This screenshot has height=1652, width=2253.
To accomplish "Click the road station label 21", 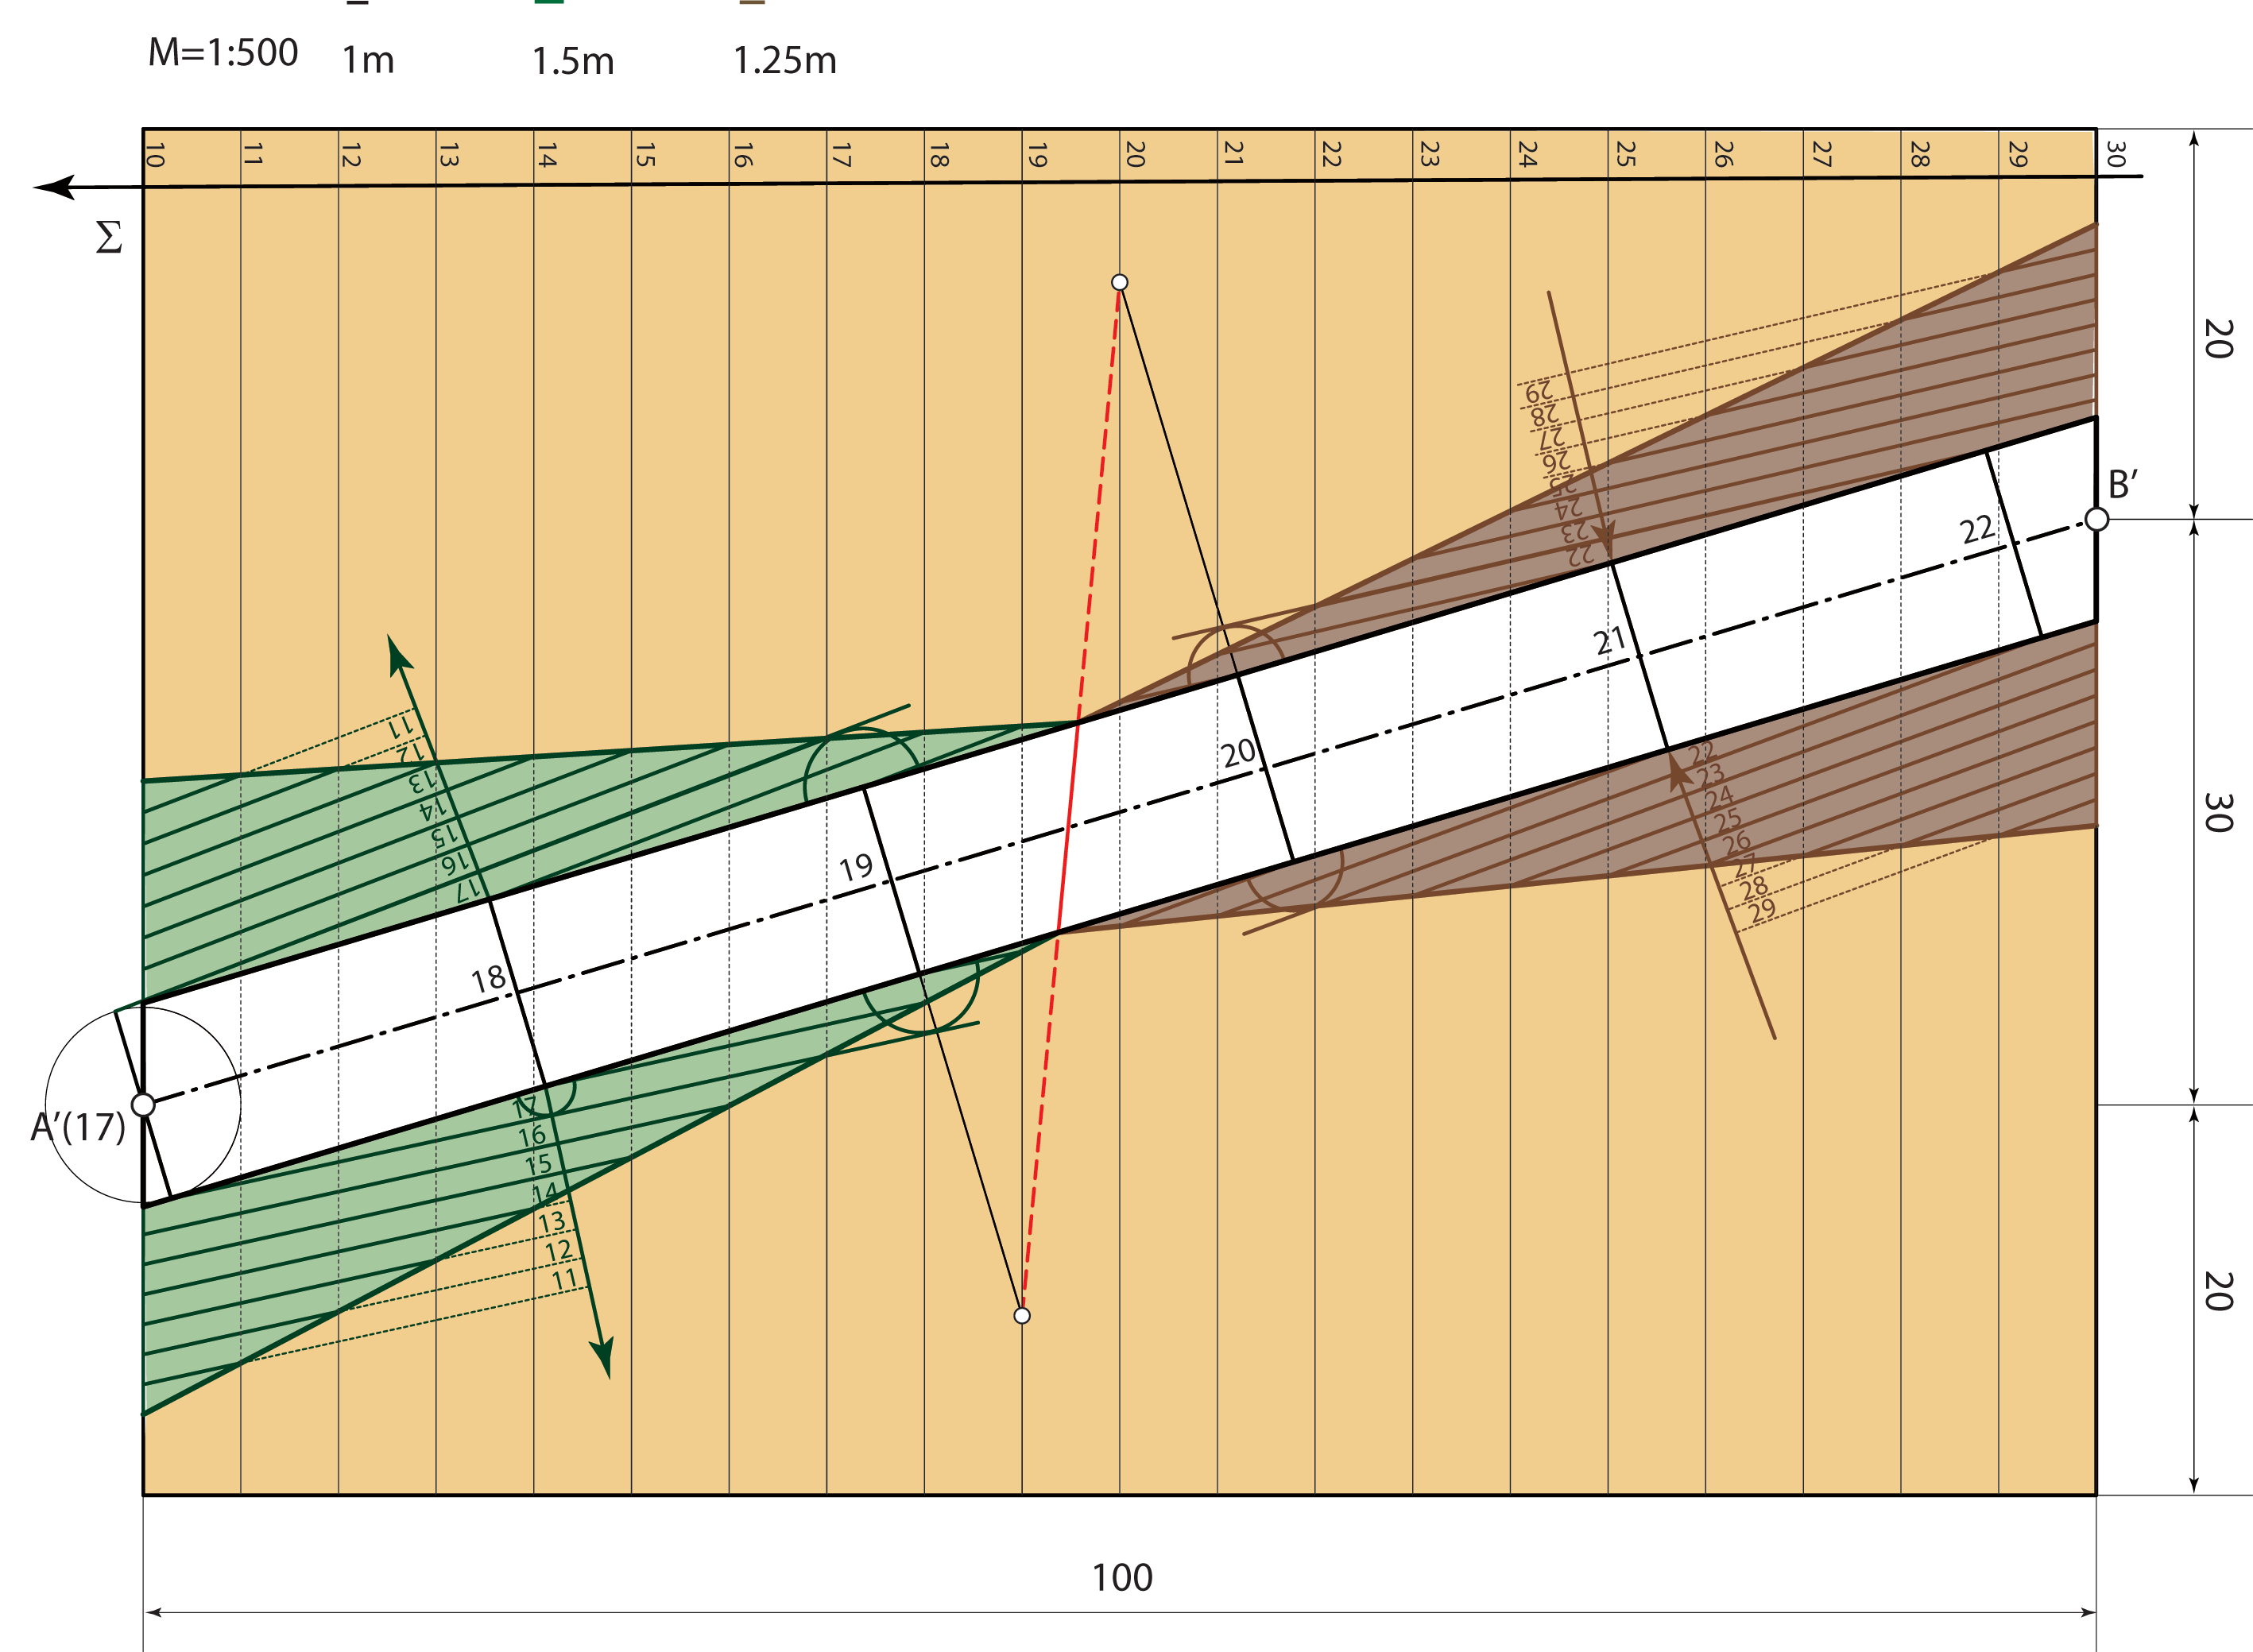I will (x=1609, y=641).
